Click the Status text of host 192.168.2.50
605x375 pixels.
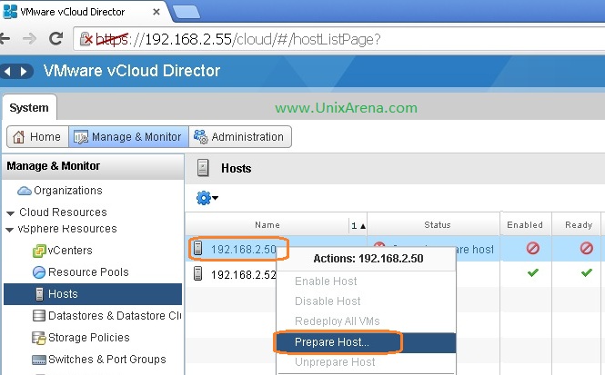[x=475, y=250]
